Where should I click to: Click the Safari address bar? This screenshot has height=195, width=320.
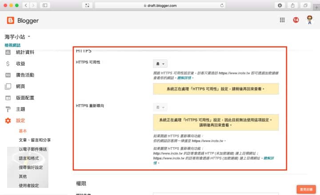[160, 5]
